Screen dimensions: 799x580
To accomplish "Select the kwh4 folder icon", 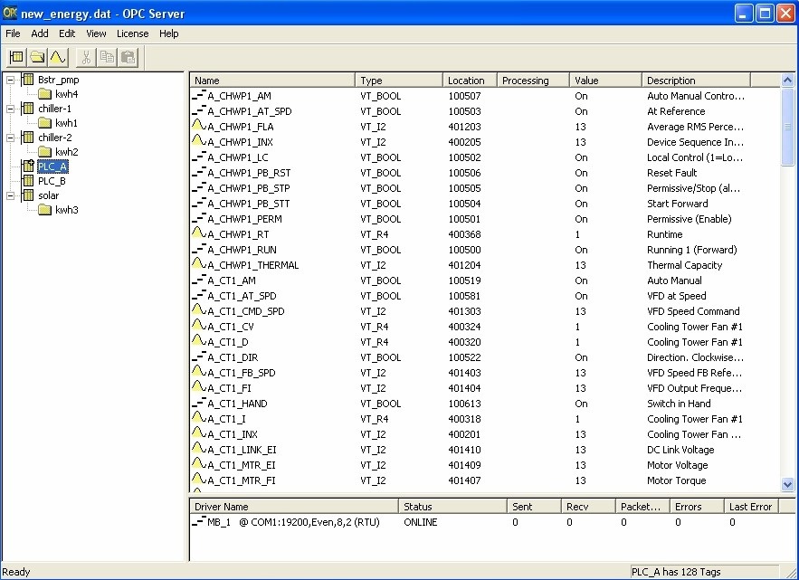I will (45, 94).
